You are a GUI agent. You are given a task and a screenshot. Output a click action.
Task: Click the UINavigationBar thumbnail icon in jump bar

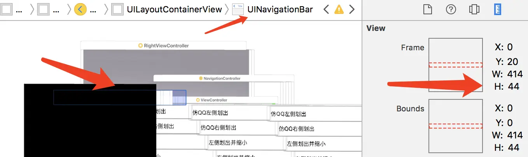click(238, 9)
